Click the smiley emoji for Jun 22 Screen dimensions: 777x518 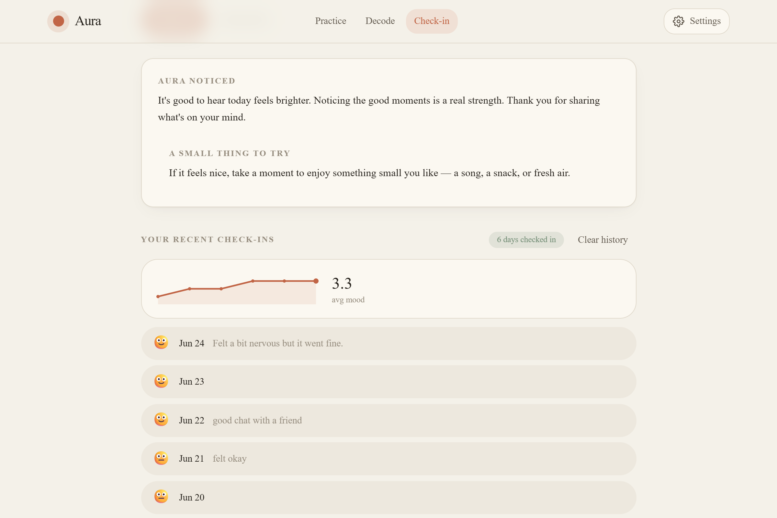click(161, 420)
